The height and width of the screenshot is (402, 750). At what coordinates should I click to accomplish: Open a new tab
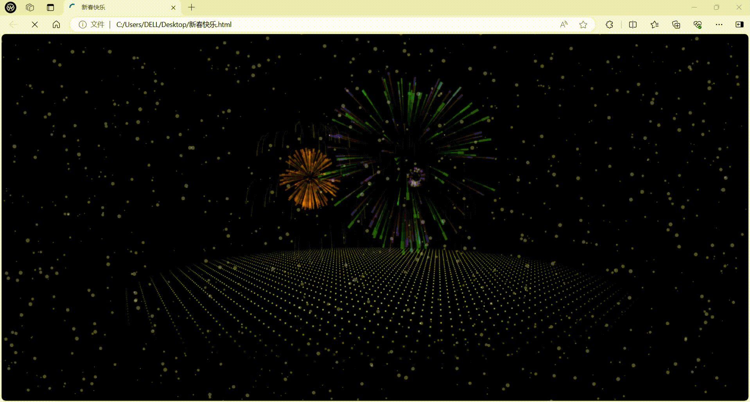[x=191, y=7]
